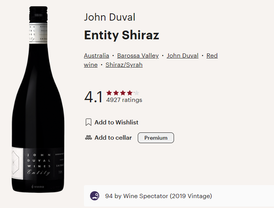Click the grey fifth rating star
274x208 pixels.
[x=137, y=93]
